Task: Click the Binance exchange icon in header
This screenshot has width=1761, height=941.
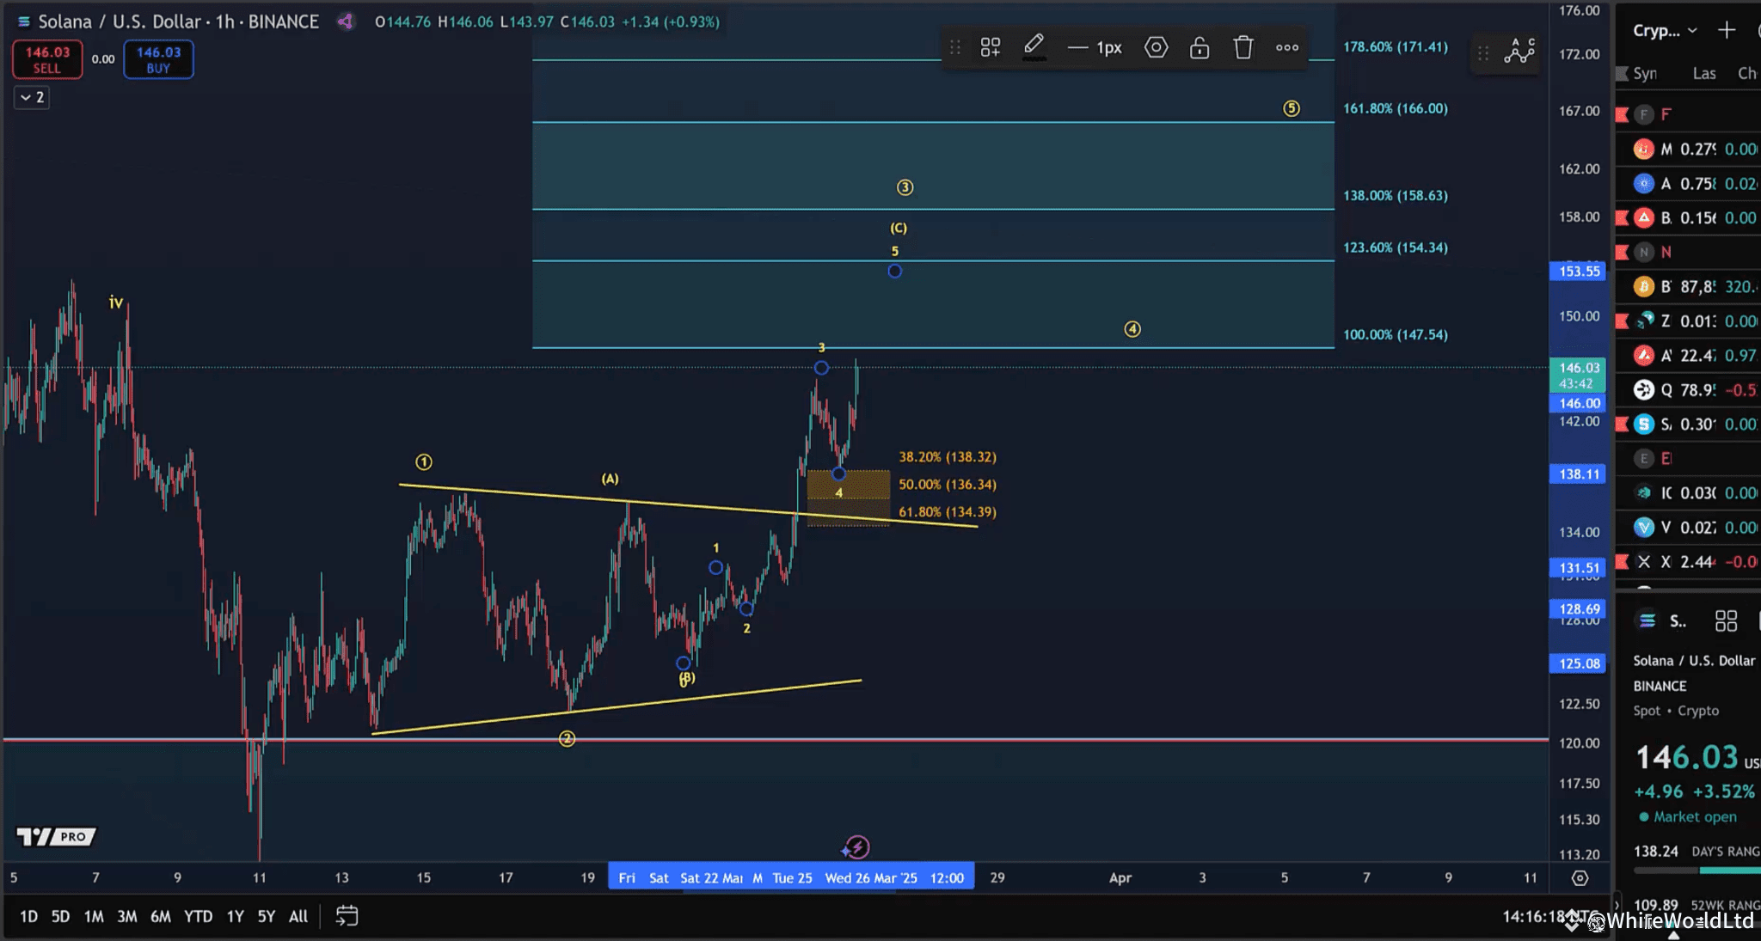Action: (346, 21)
